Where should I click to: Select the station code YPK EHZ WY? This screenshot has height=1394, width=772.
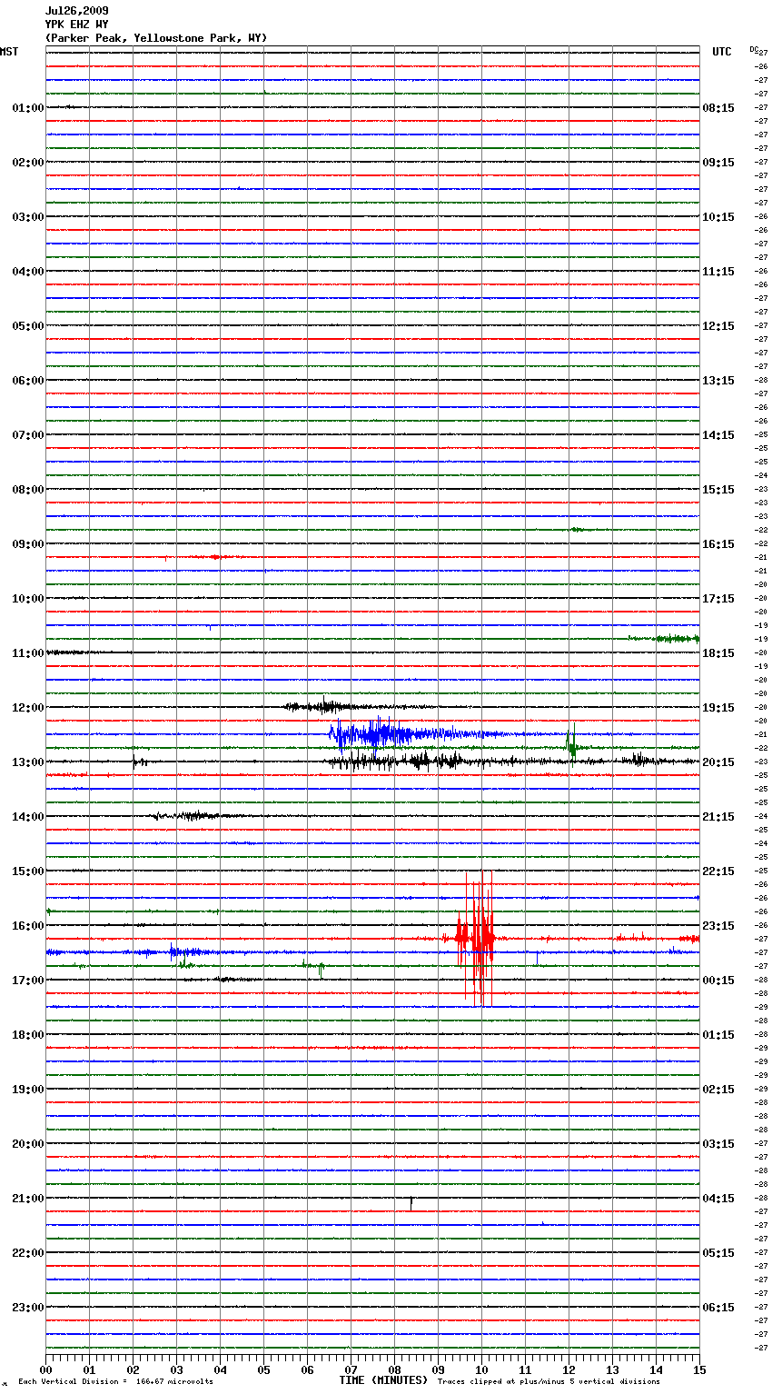(x=76, y=25)
